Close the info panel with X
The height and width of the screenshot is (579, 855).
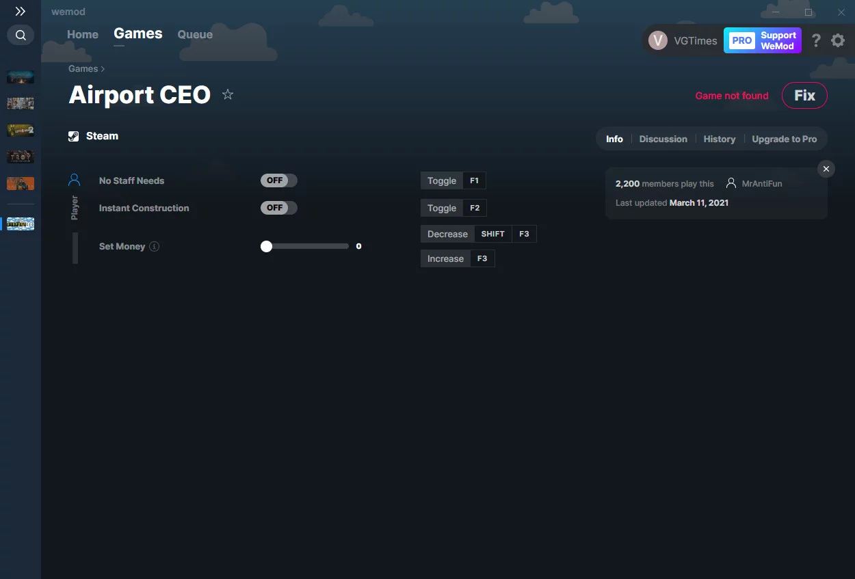tap(826, 169)
